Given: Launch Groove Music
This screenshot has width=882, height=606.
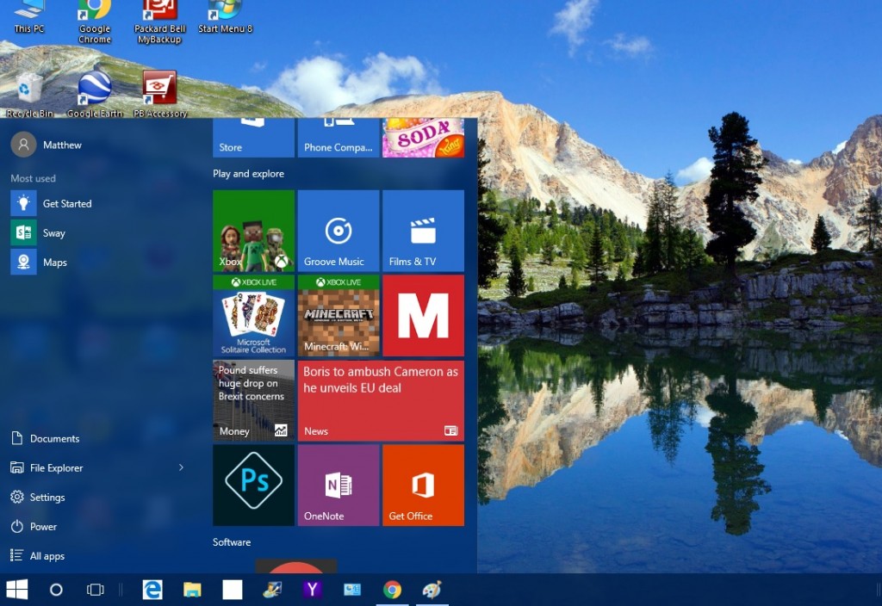Looking at the screenshot, I should pos(338,229).
